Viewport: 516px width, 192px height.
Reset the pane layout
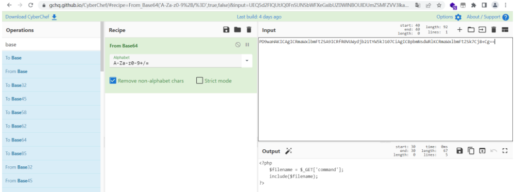[x=505, y=29]
